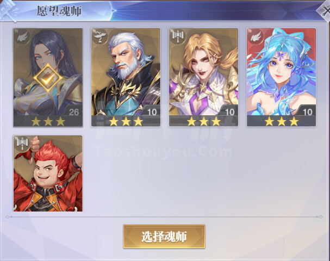Select the white-bearded elder soul master card
This screenshot has height=261, width=330.
(126, 77)
